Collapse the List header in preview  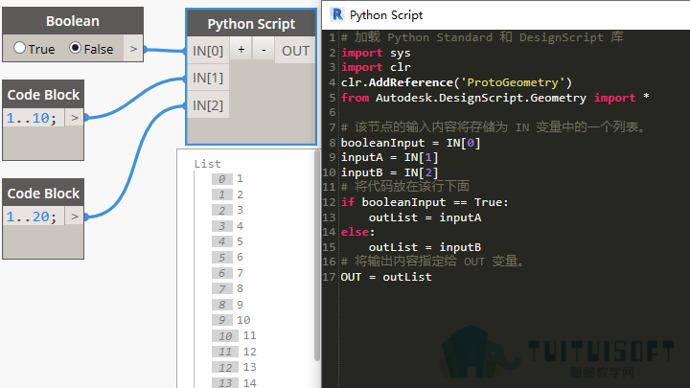coord(207,164)
